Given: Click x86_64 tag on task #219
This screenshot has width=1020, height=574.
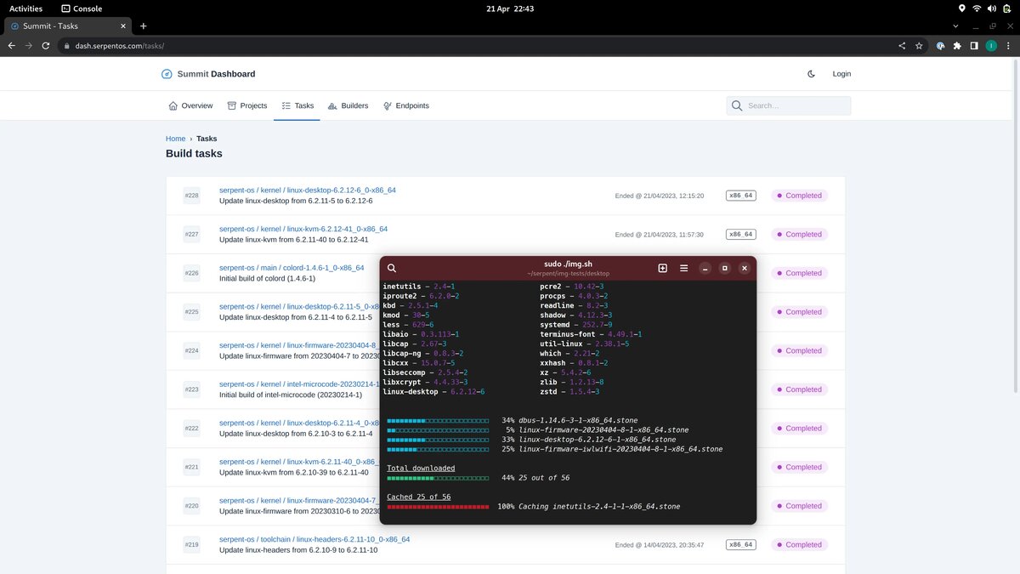Looking at the screenshot, I should [x=740, y=545].
